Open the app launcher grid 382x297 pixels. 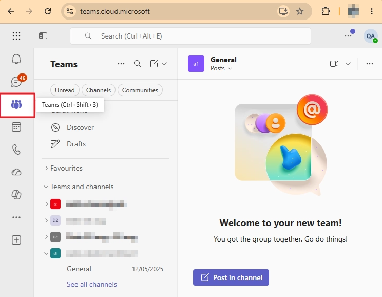tap(16, 36)
